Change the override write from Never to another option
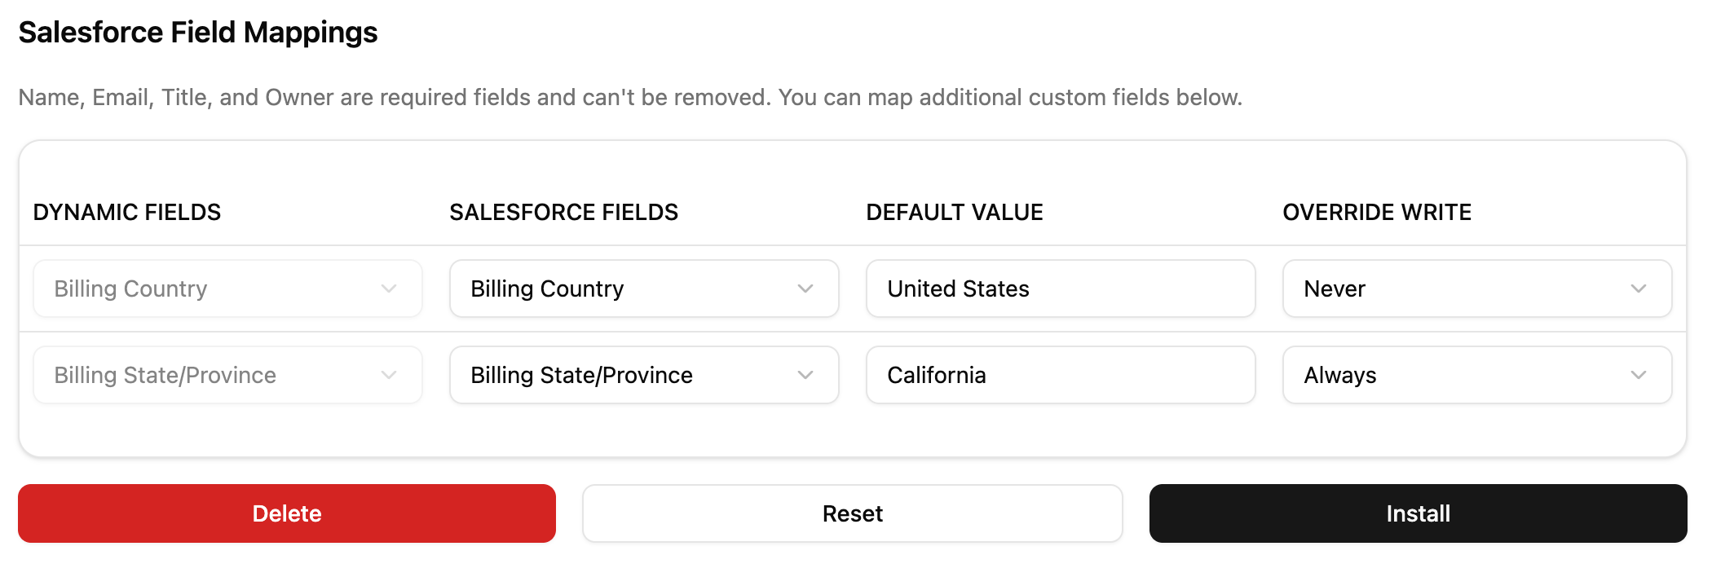The height and width of the screenshot is (577, 1712). click(x=1477, y=288)
